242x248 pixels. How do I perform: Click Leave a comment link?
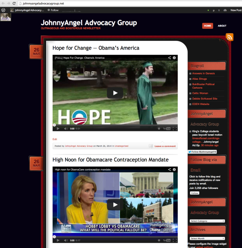click(165, 146)
